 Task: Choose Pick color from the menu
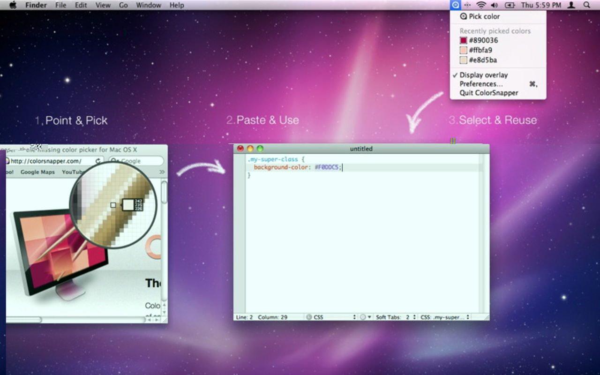click(484, 16)
